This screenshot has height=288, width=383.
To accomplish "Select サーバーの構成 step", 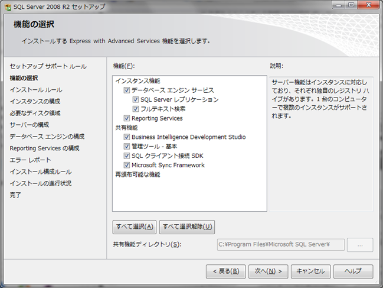I will coord(30,125).
